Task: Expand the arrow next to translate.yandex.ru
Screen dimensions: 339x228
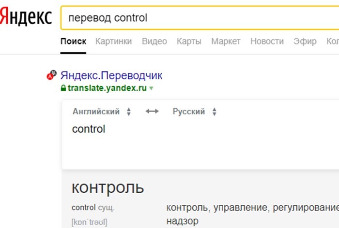Action: point(152,88)
